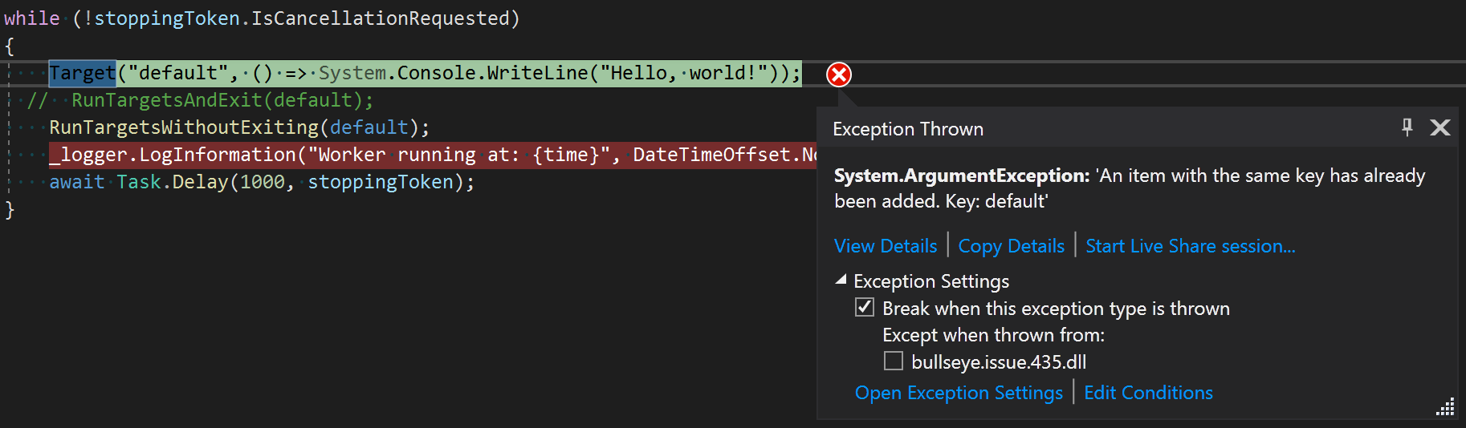Click the await keyword in code

point(77,182)
